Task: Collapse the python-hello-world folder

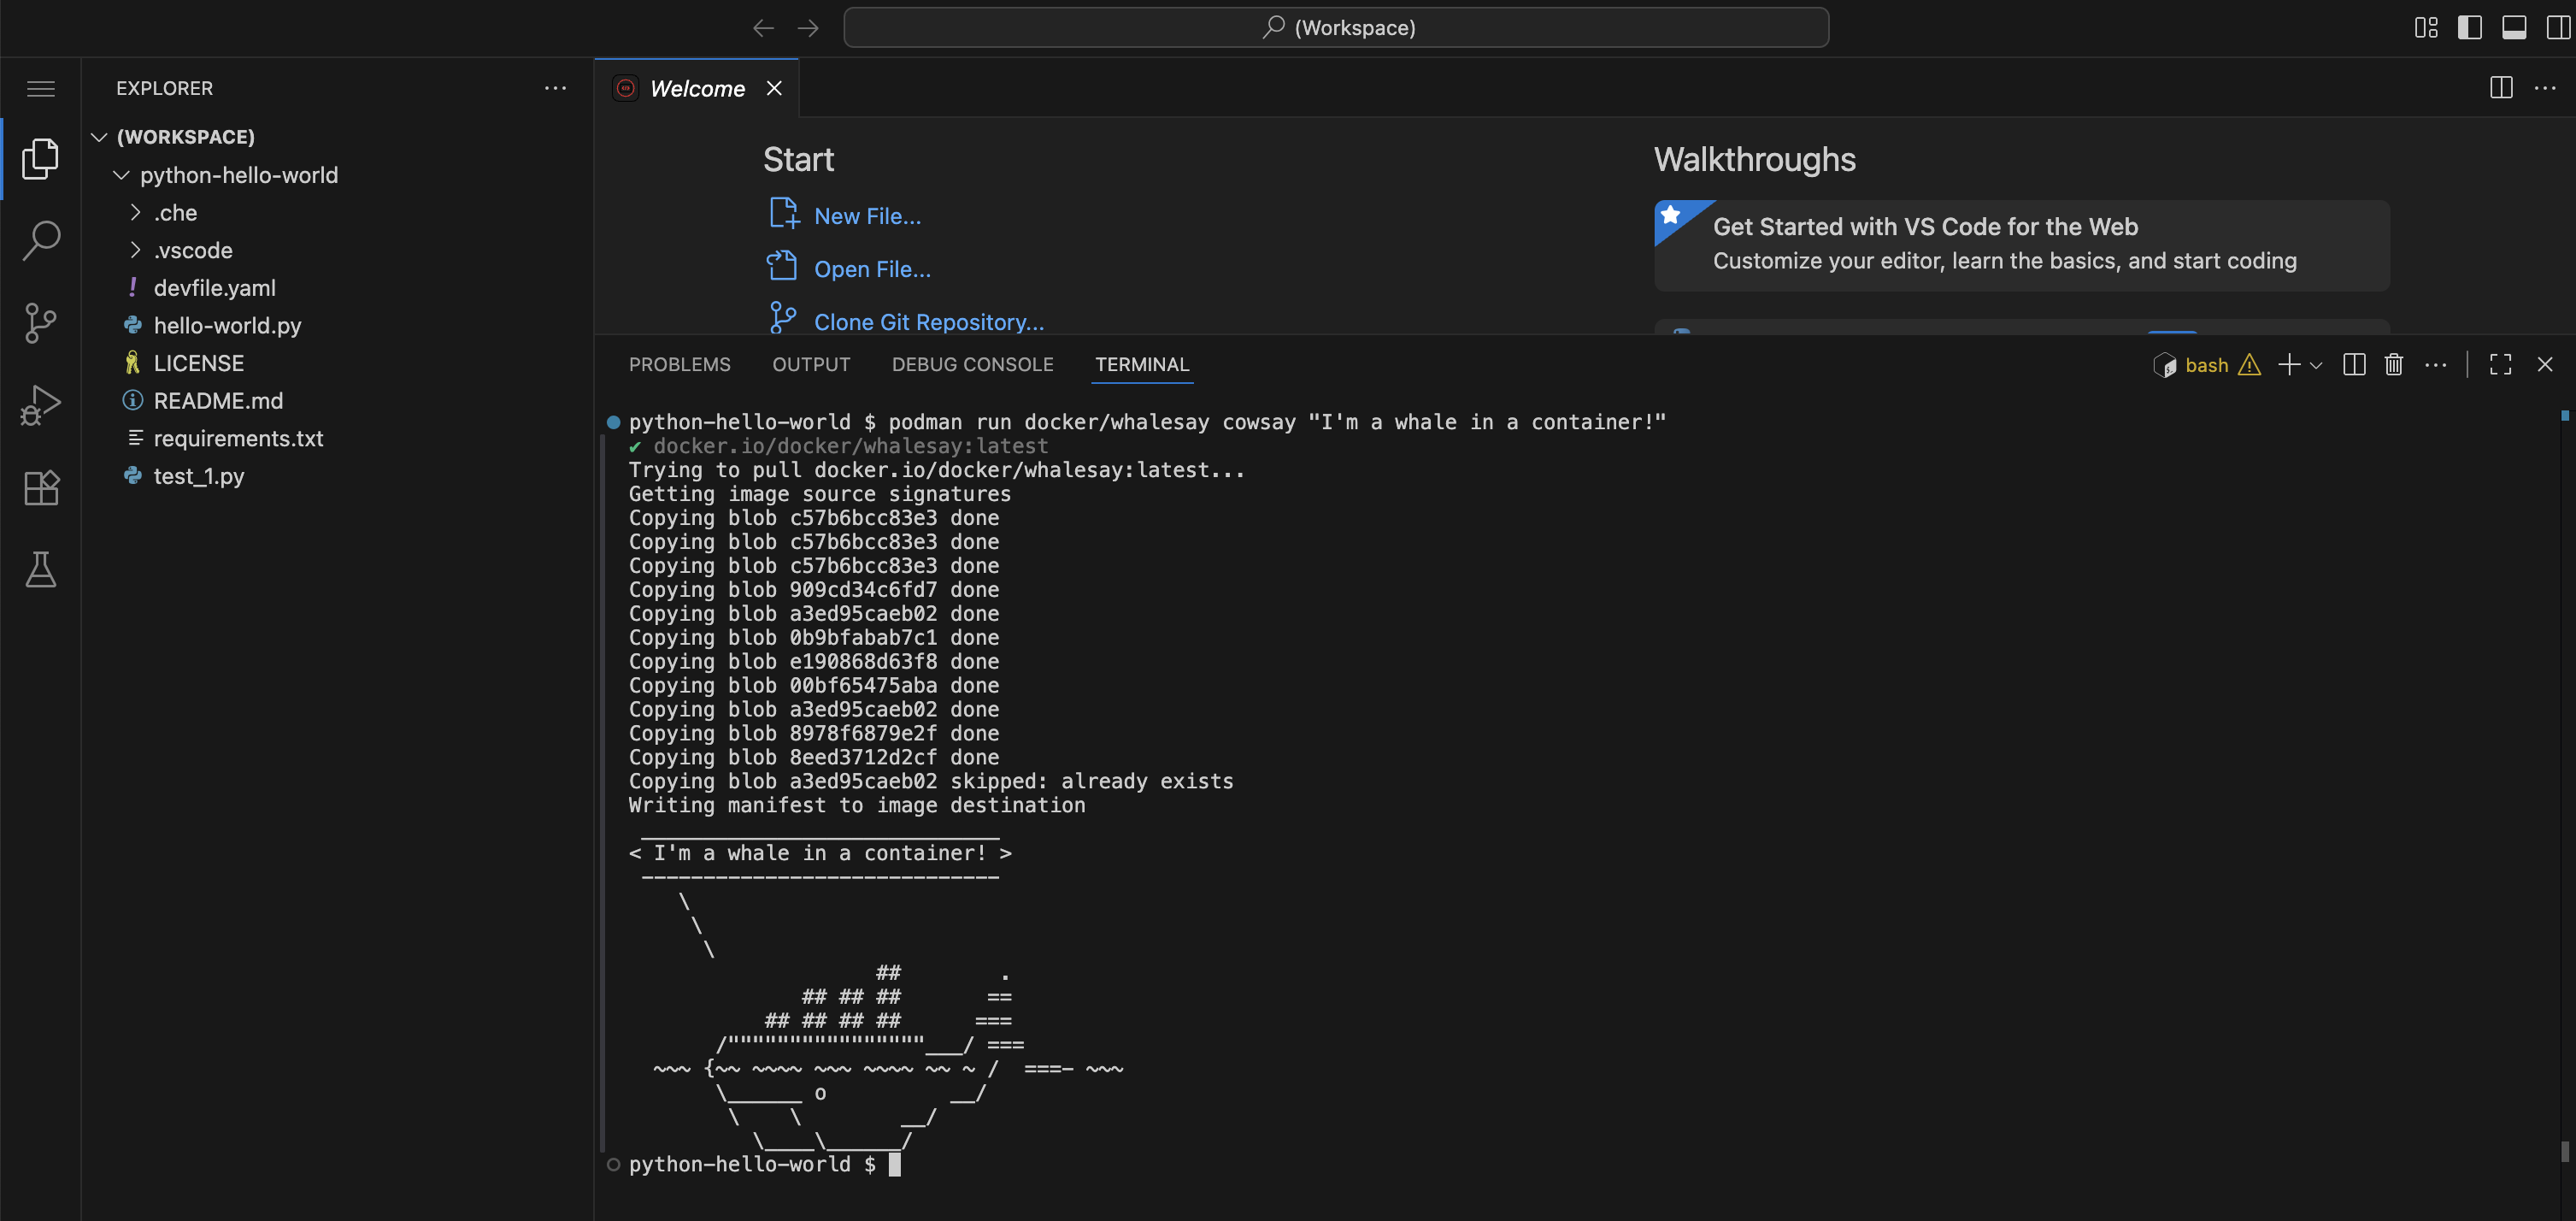Action: point(121,175)
